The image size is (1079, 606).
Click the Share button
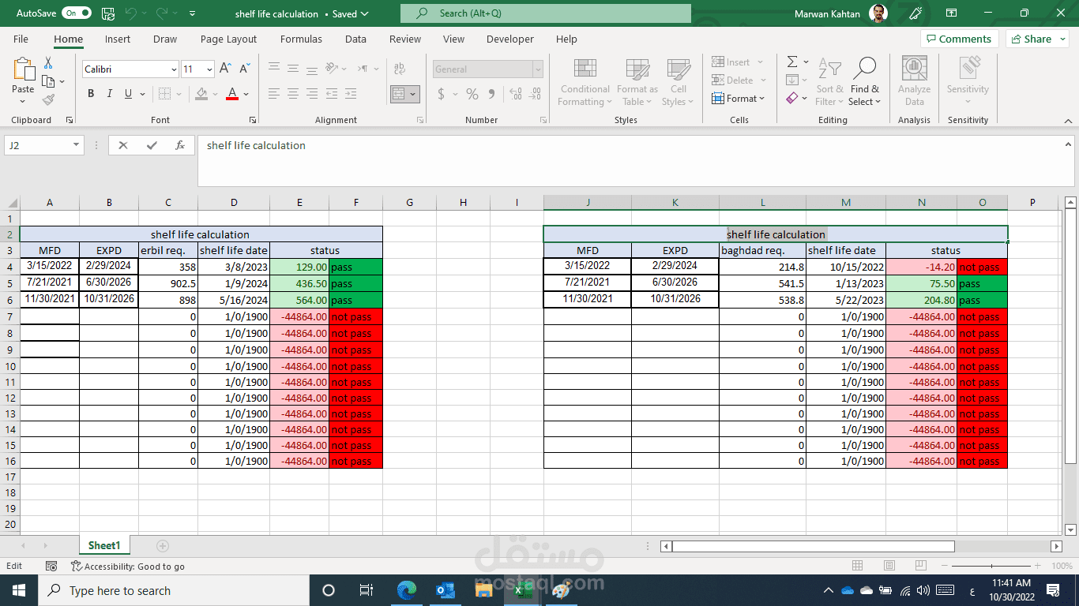1037,39
